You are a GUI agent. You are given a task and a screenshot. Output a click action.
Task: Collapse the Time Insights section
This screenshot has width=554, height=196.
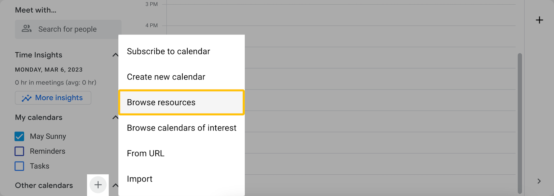click(x=115, y=55)
